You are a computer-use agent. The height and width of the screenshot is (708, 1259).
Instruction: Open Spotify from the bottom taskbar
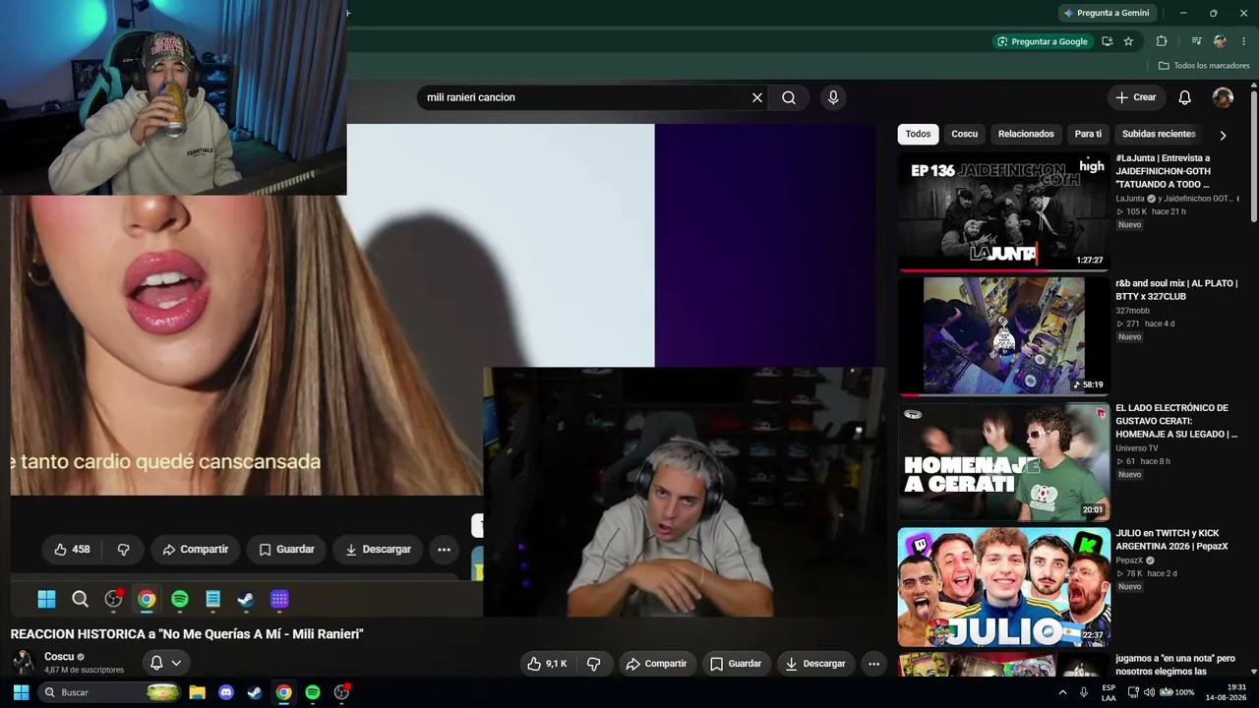313,692
